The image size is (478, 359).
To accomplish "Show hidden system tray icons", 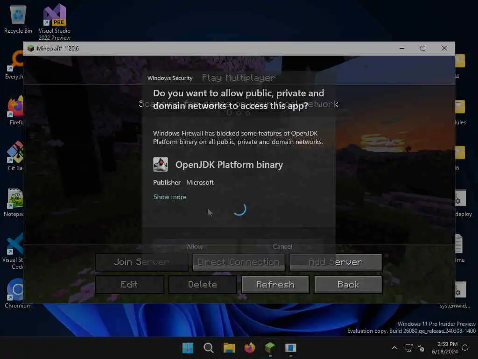I will 394,348.
